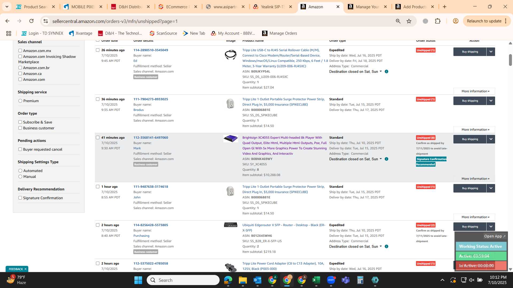The image size is (513, 288).
Task: Click the Tripp Lite serial cable product thumbnail
Action: click(x=231, y=55)
